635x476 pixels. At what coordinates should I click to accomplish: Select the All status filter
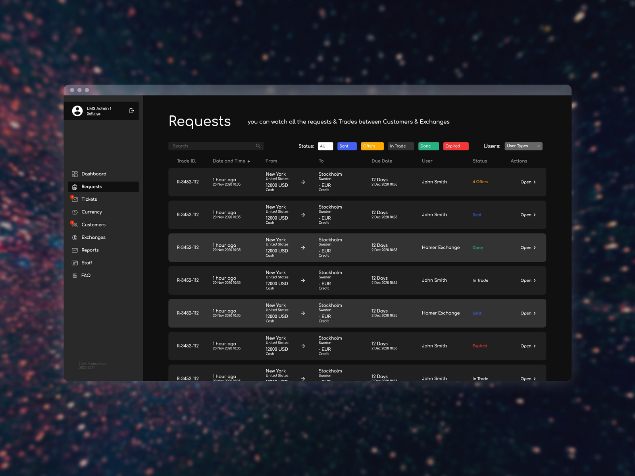pyautogui.click(x=325, y=146)
